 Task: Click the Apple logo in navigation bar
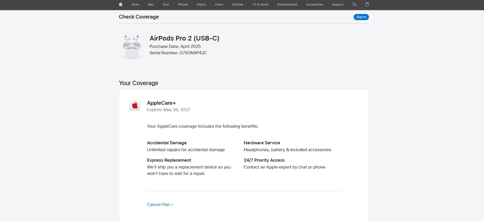(x=121, y=4)
